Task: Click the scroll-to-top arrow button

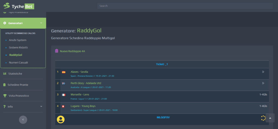Action: [270, 118]
